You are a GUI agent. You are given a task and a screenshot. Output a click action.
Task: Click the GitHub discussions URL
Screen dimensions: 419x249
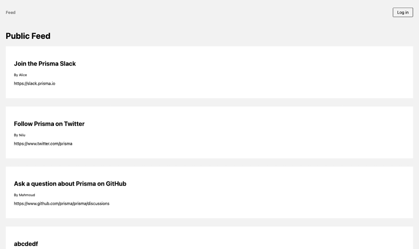tap(62, 203)
